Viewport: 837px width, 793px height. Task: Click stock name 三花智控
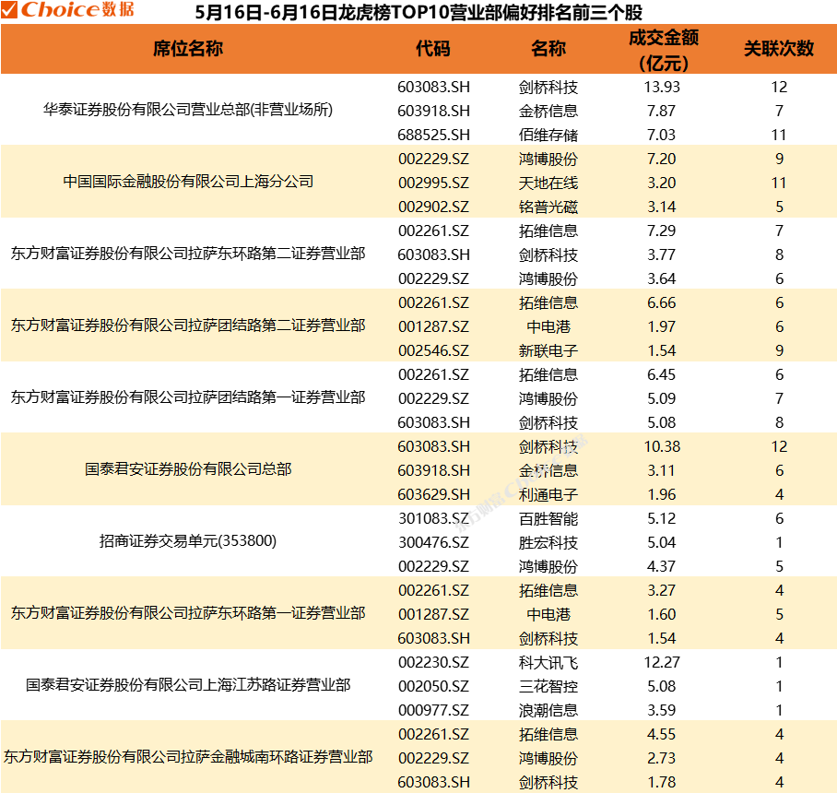pos(548,686)
